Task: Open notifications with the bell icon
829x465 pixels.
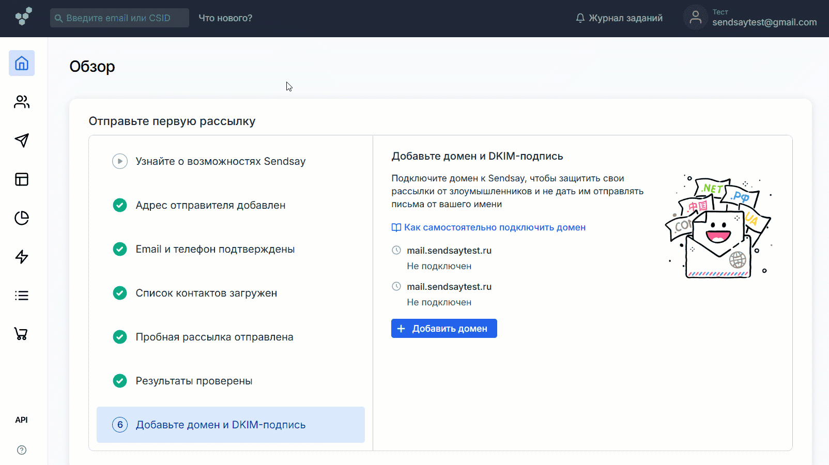Action: pos(579,17)
